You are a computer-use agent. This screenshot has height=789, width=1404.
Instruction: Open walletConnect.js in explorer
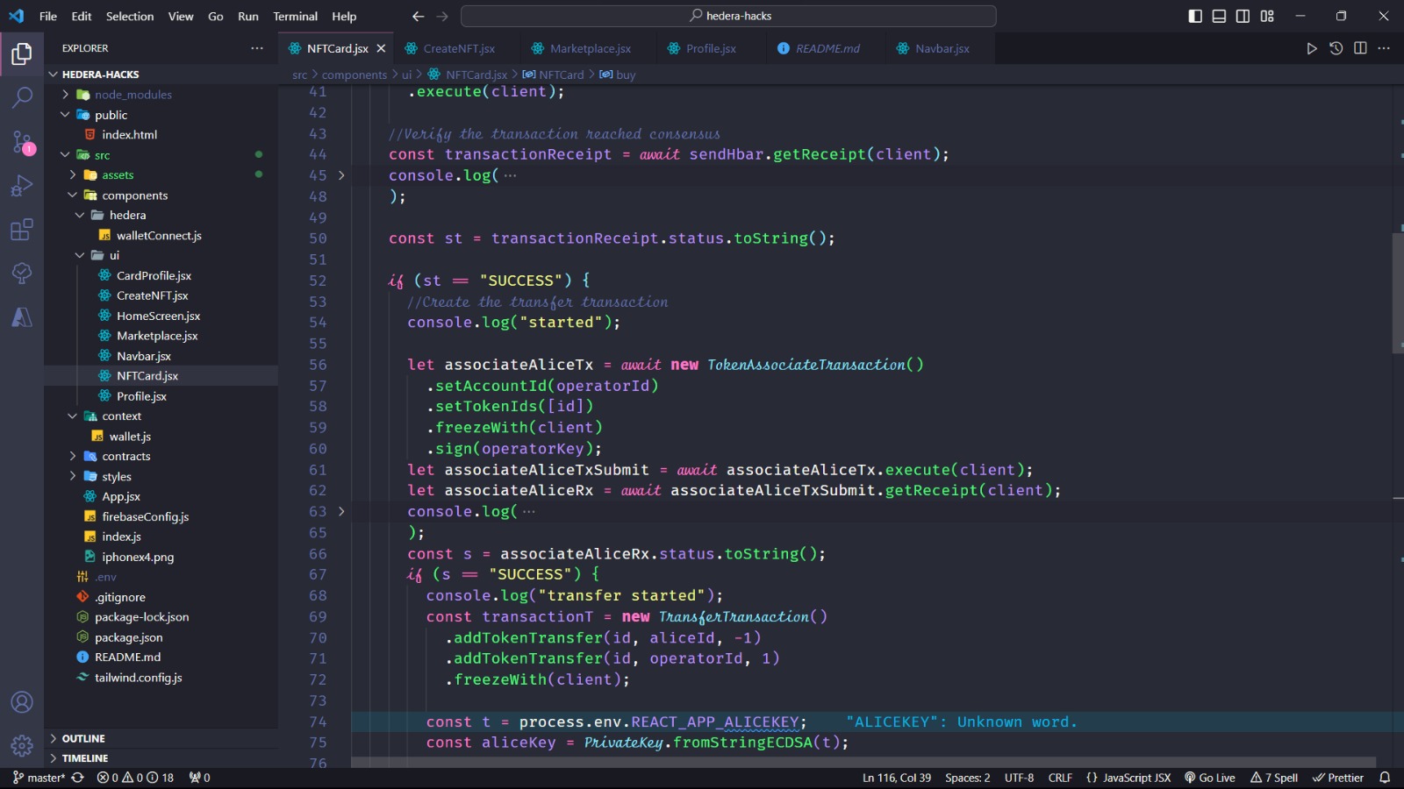[159, 235]
